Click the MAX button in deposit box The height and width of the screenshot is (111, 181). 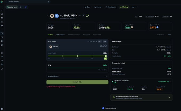[x=105, y=41]
